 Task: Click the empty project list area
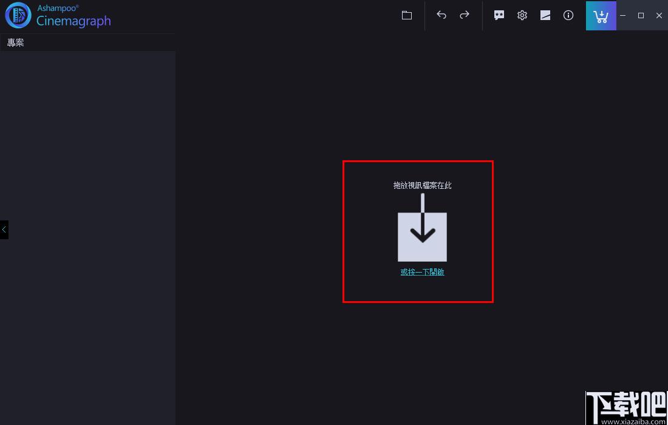pos(88,237)
